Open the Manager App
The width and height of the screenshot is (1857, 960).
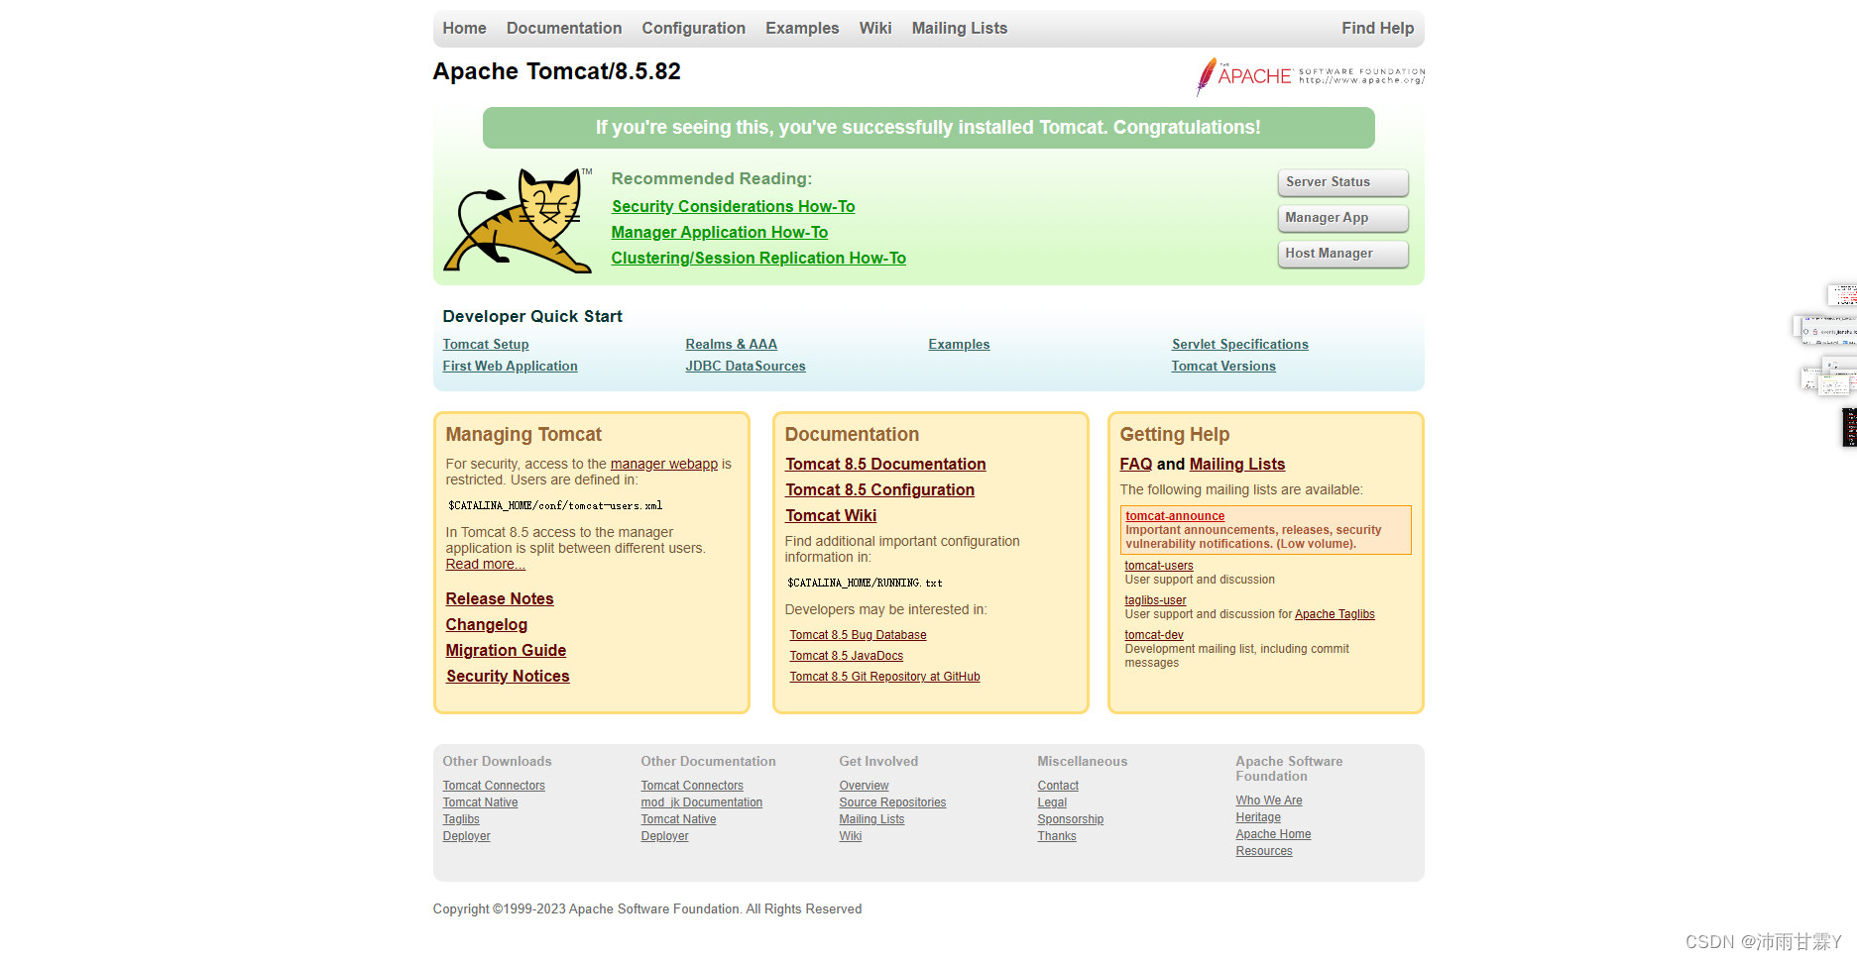pos(1341,218)
